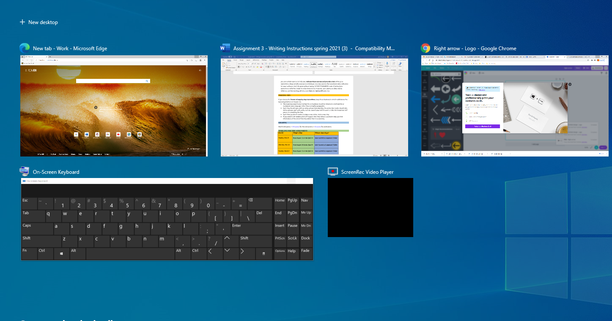Click the Google shortcut icon in Edge's new tab
Viewport: 612px width, 321px height.
(76, 135)
